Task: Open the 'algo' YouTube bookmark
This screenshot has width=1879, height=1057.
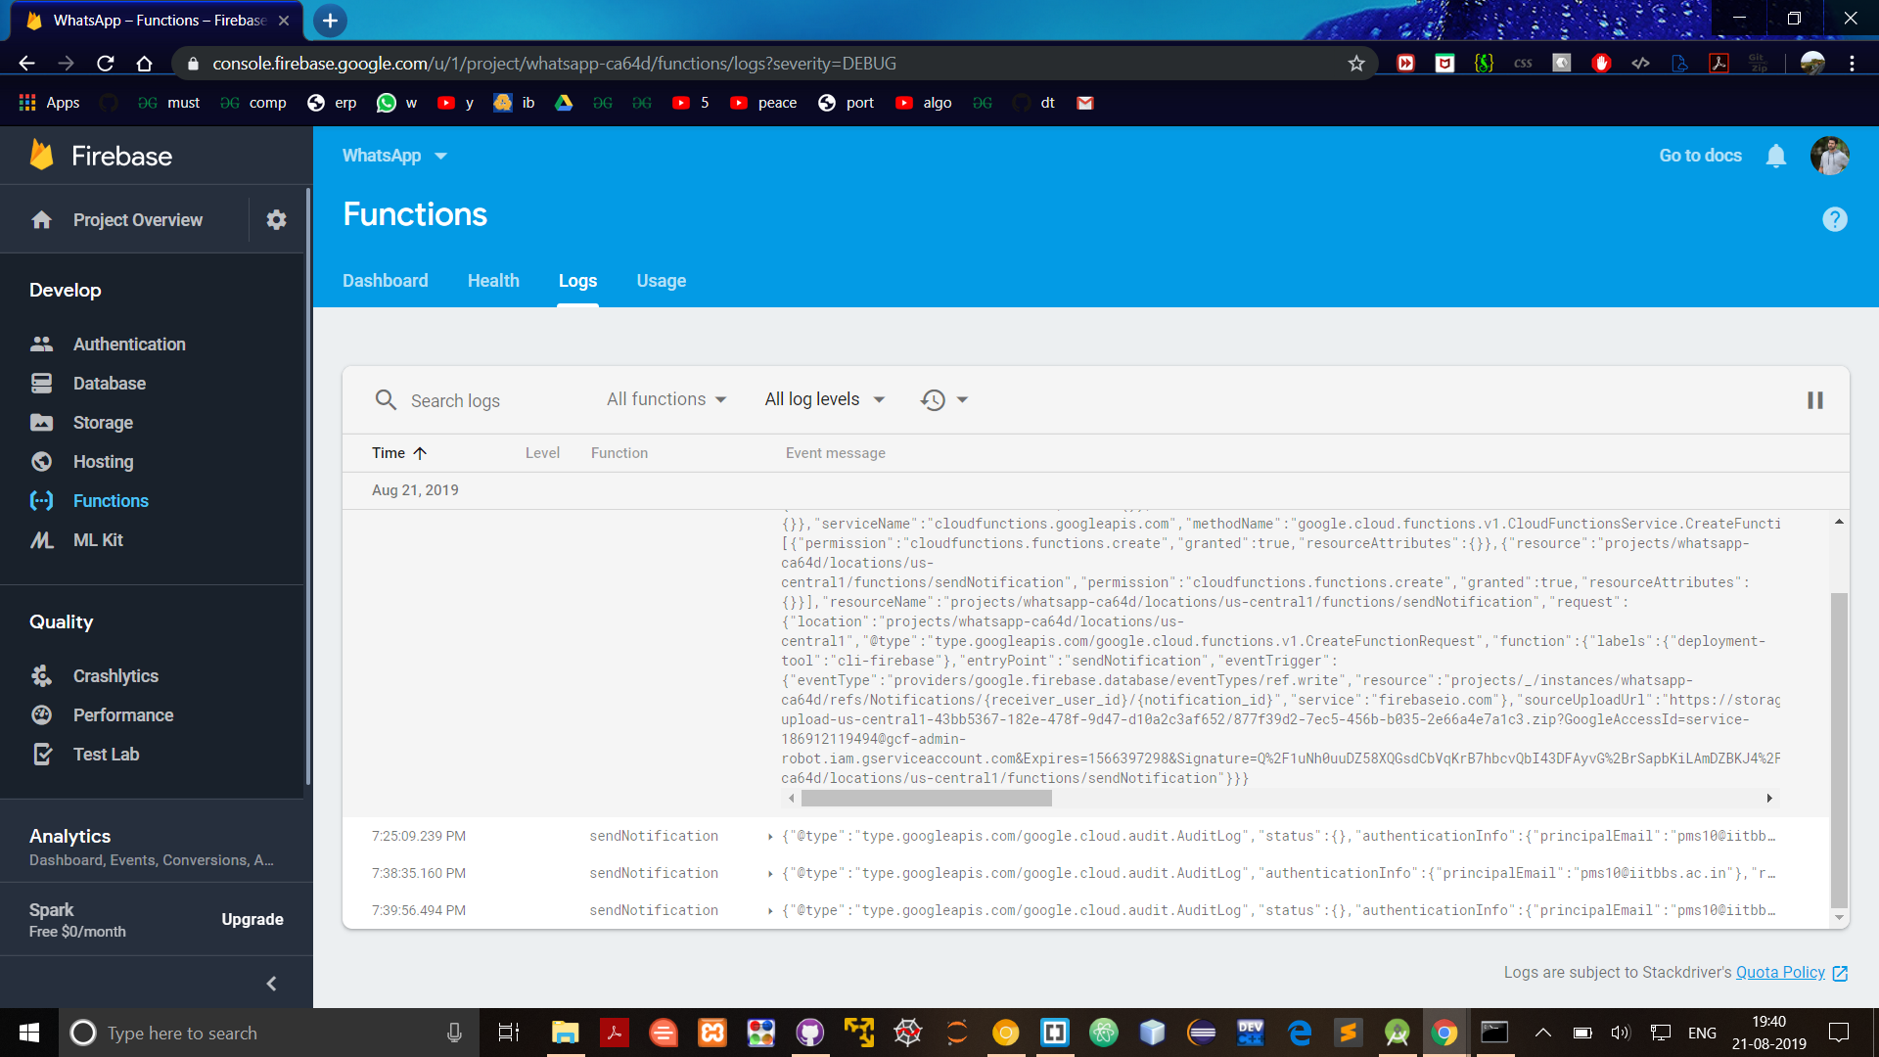Action: pyautogui.click(x=924, y=103)
